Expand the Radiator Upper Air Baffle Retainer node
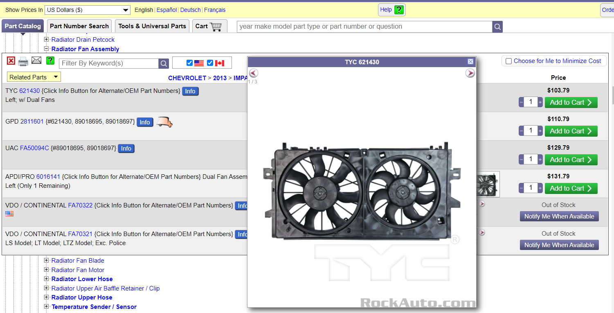The width and height of the screenshot is (614, 313). click(47, 288)
